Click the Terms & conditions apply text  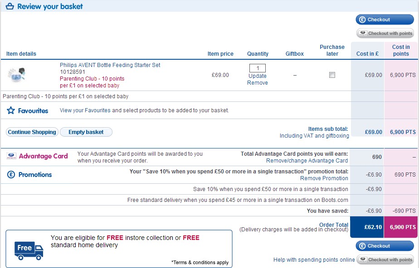point(200,263)
